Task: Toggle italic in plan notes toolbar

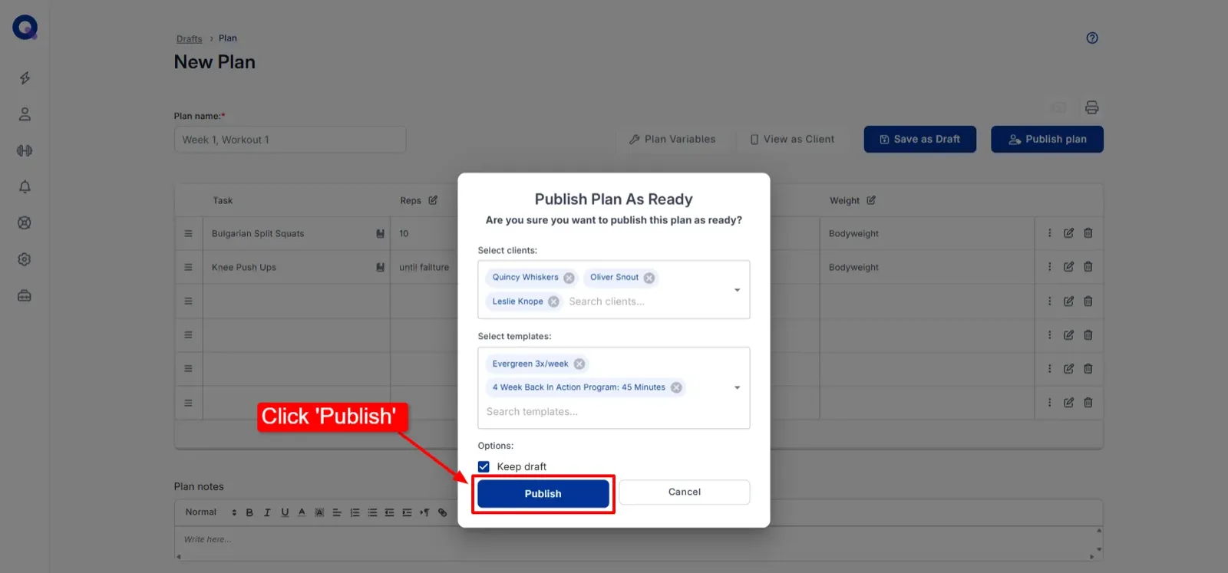Action: point(267,512)
